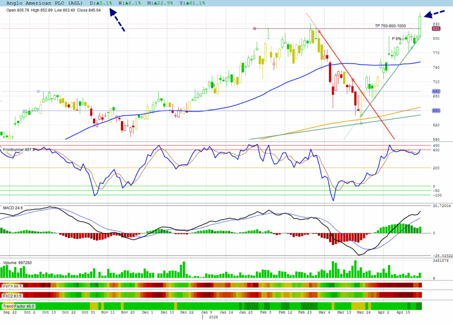Click the Anglo American PLC (AGL) title
This screenshot has width=453, height=325.
tap(43, 3)
